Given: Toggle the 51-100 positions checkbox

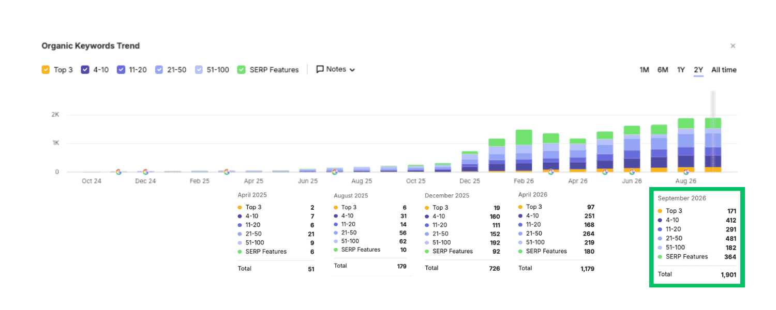Looking at the screenshot, I should 199,70.
